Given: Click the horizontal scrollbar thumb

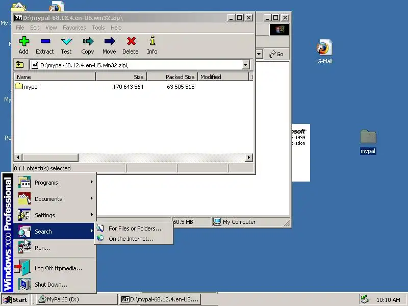Looking at the screenshot, I should pyautogui.click(x=50, y=158).
